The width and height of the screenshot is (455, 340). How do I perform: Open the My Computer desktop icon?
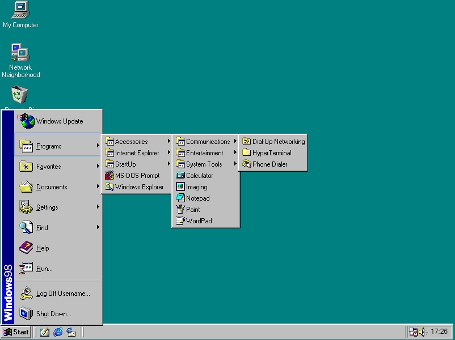click(x=20, y=15)
